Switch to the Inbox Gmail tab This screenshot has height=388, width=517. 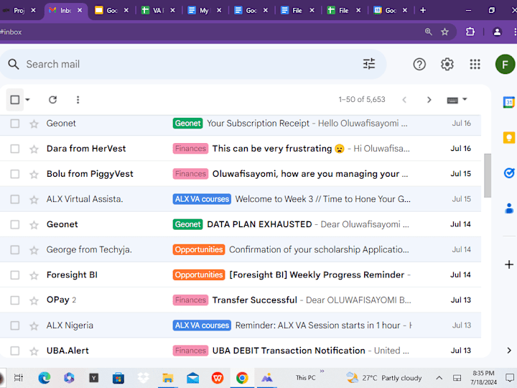pyautogui.click(x=65, y=11)
